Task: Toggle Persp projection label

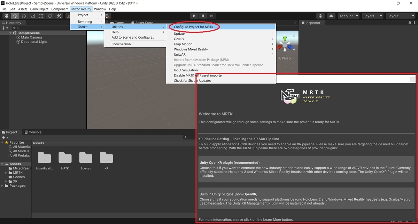Action: (284, 58)
